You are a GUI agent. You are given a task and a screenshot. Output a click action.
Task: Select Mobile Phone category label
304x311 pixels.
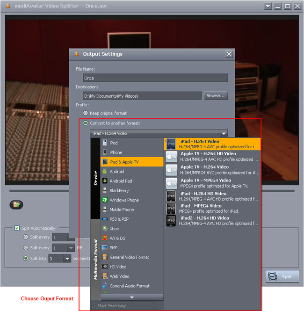(122, 210)
